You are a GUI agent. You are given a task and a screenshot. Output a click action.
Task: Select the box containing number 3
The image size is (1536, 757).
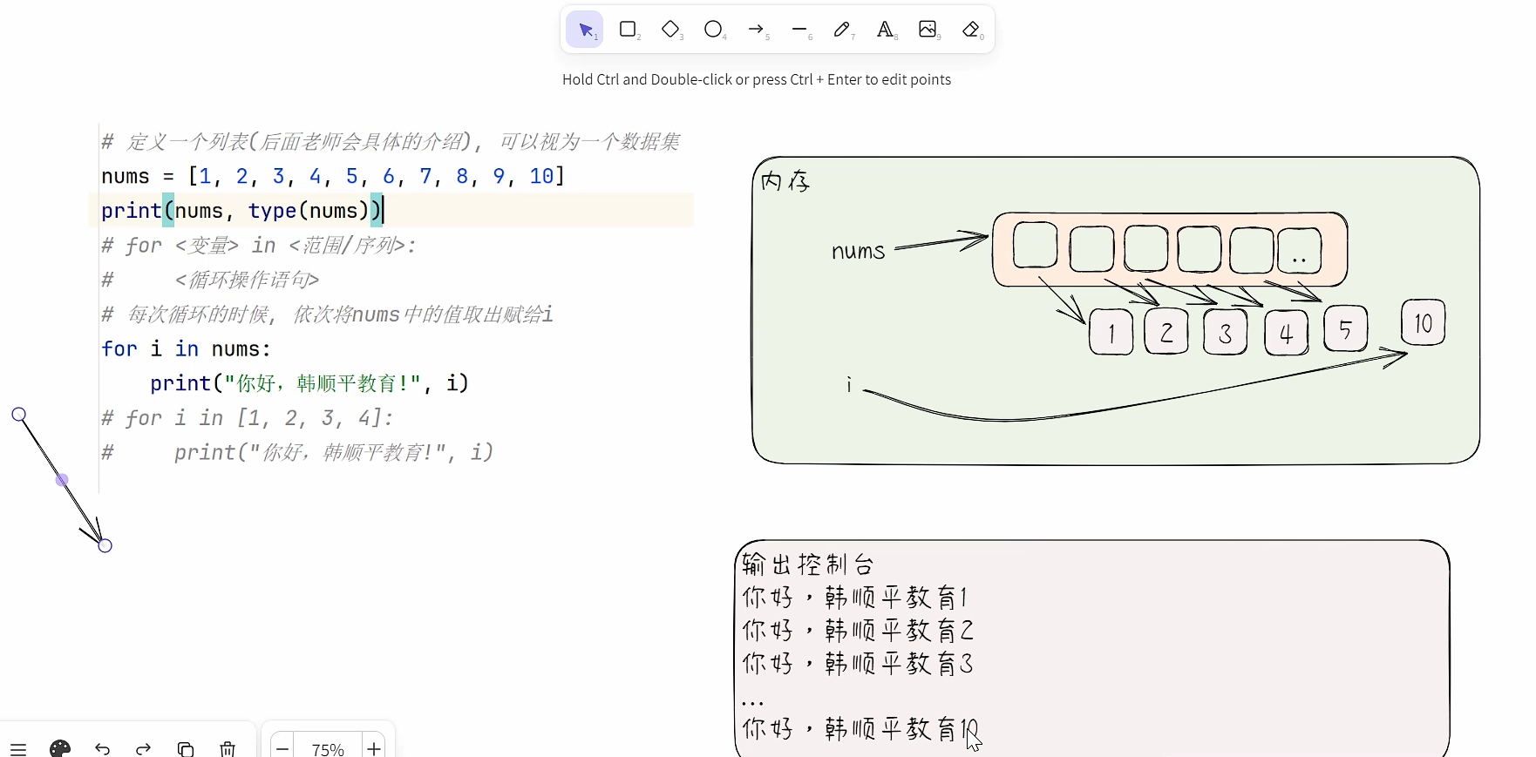(1225, 332)
